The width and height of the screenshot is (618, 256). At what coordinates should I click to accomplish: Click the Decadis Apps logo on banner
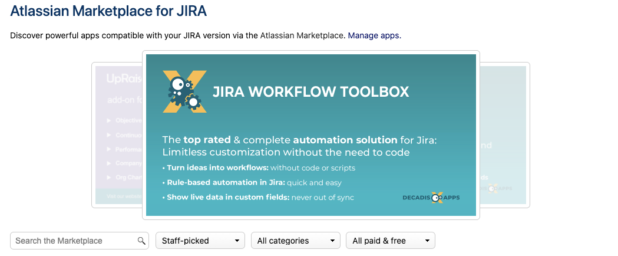point(431,198)
